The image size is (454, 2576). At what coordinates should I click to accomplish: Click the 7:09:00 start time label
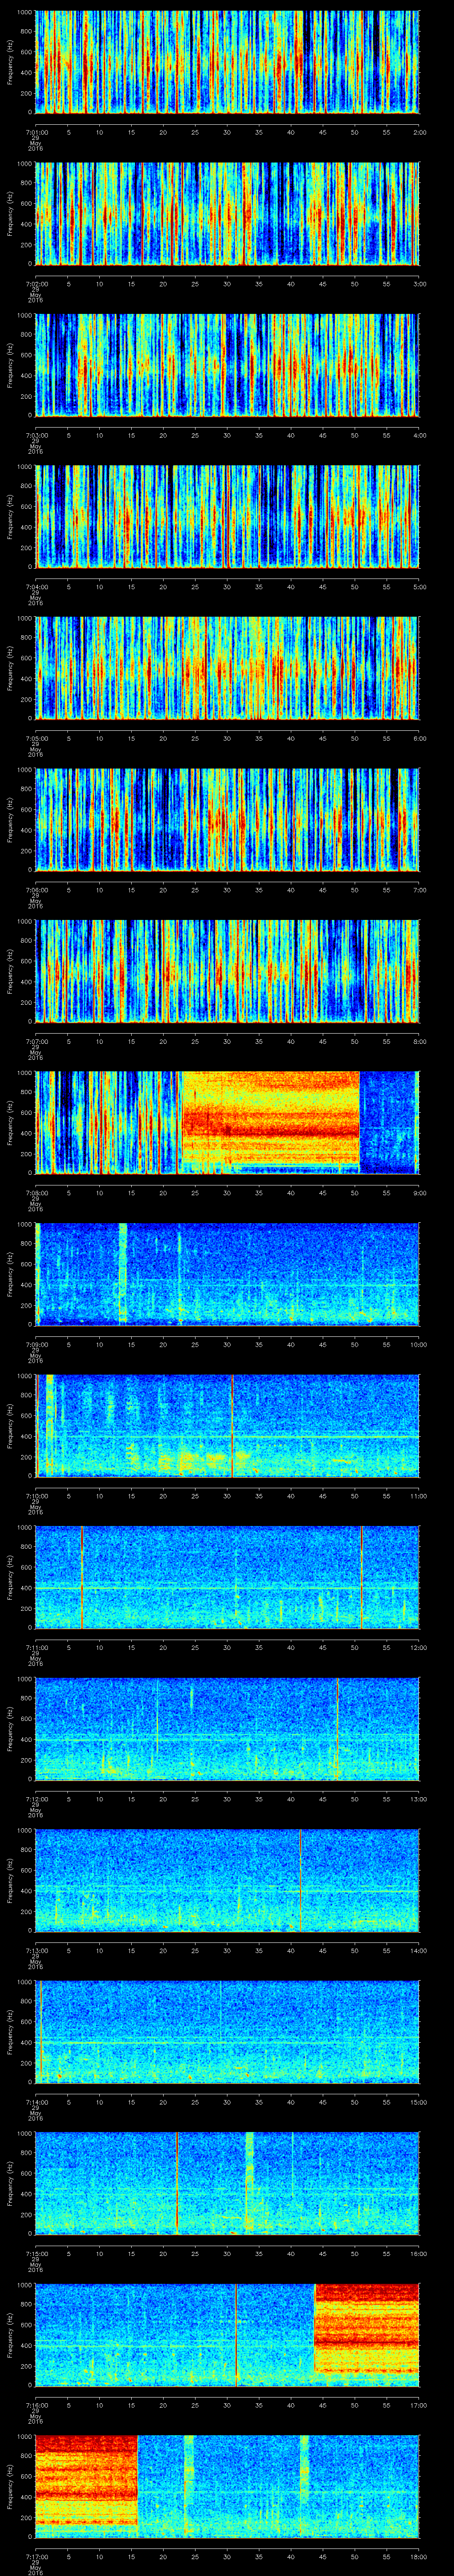[x=36, y=1344]
